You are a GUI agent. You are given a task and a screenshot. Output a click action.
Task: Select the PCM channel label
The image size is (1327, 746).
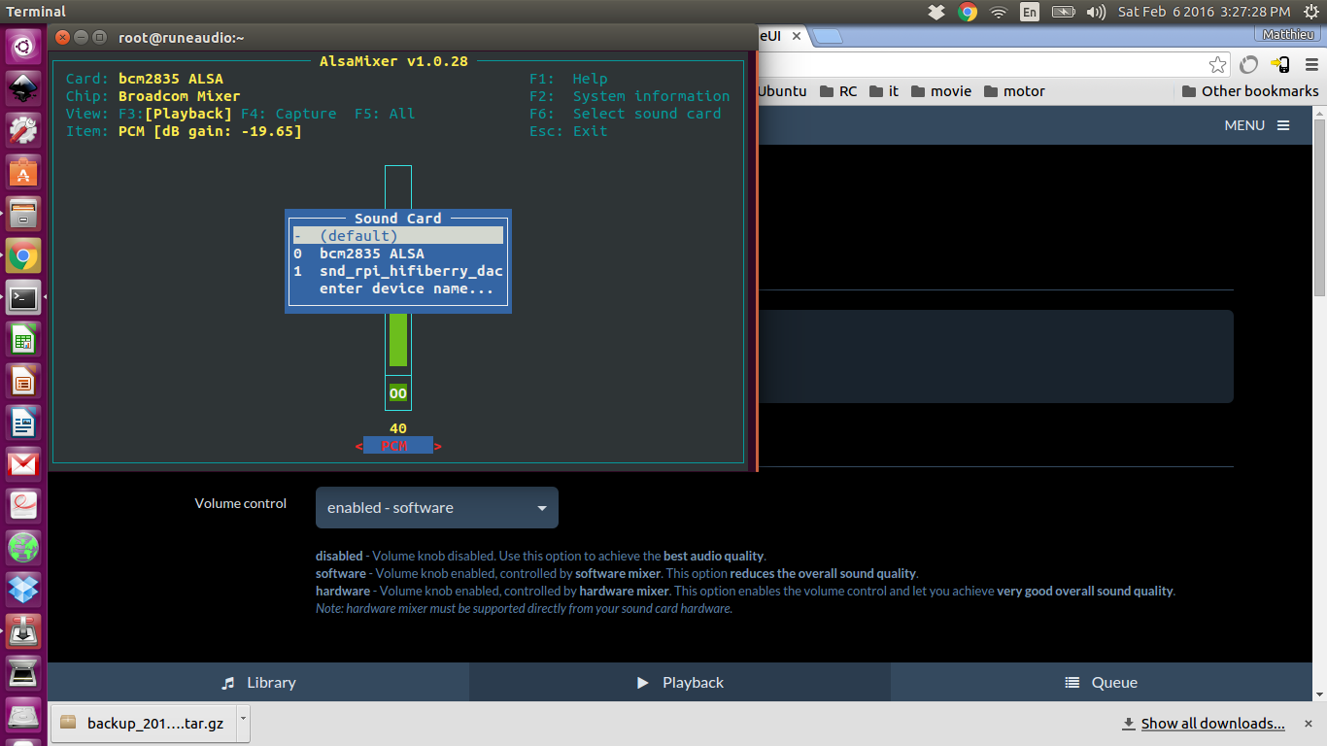(398, 446)
